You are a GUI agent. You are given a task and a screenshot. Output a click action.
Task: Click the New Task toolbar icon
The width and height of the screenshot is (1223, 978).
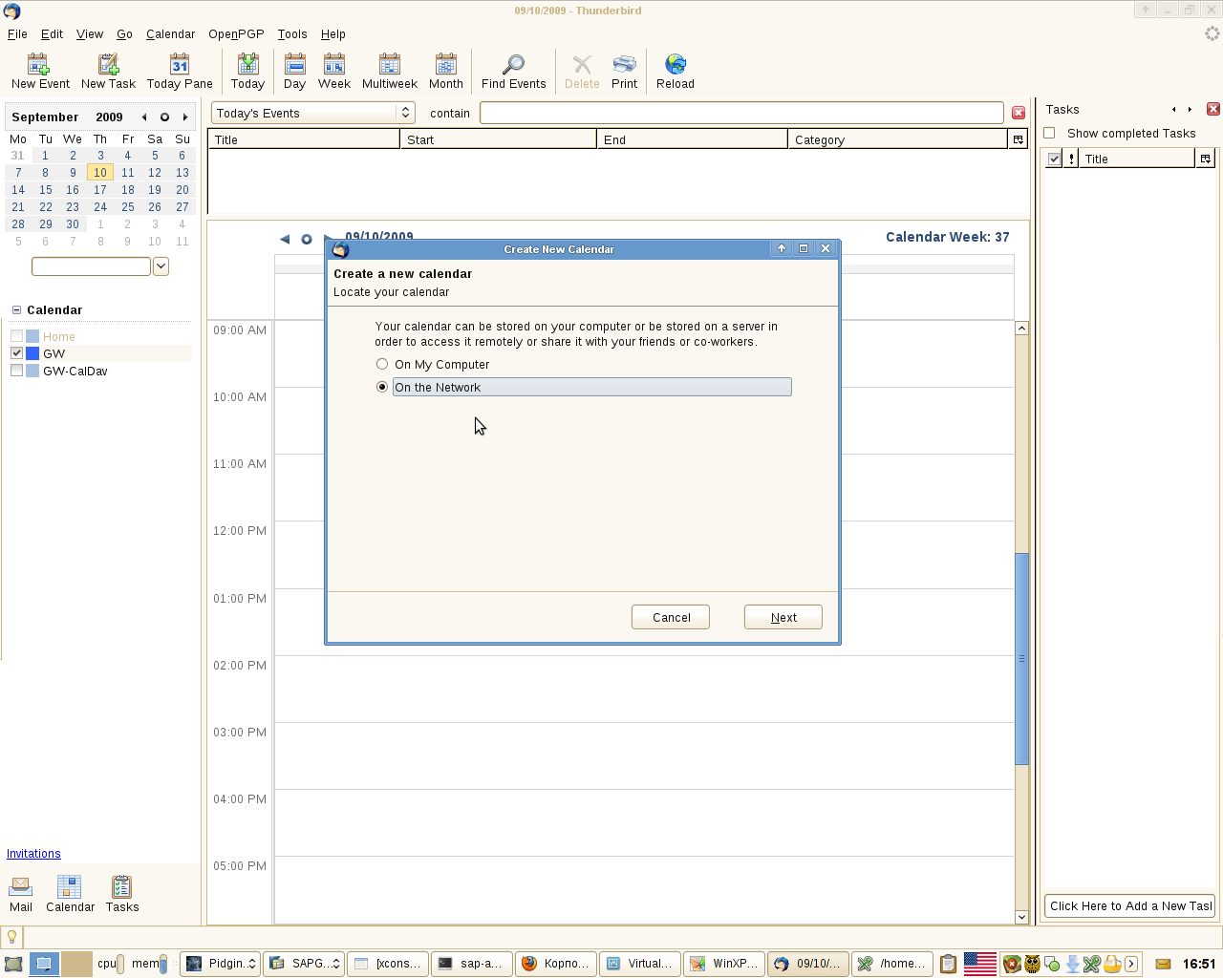tap(108, 72)
